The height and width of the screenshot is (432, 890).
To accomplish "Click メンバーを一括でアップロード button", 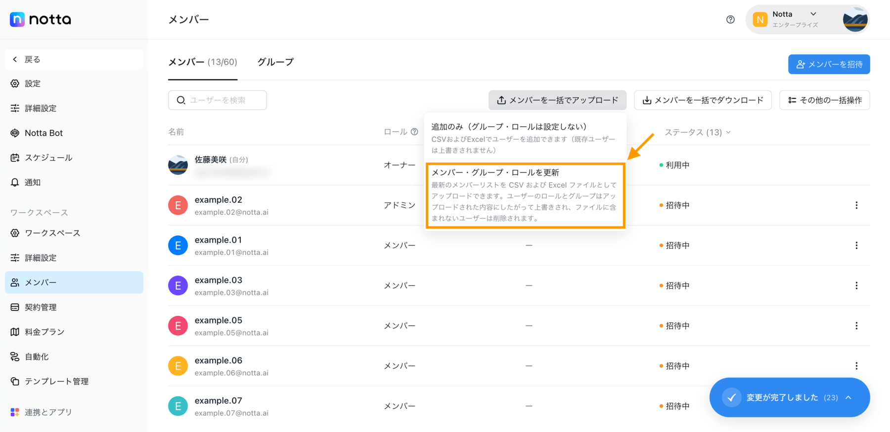I will 557,100.
